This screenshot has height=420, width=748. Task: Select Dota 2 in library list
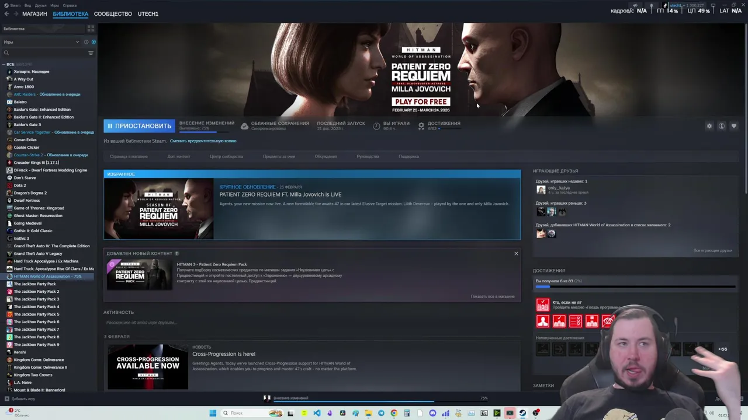point(20,185)
